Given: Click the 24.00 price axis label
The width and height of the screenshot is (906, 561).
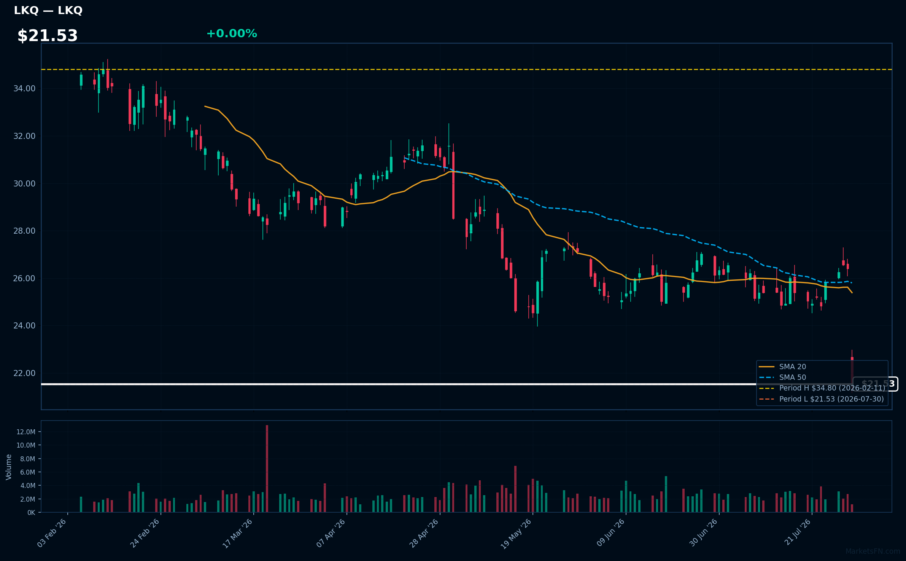Looking at the screenshot, I should [x=24, y=326].
